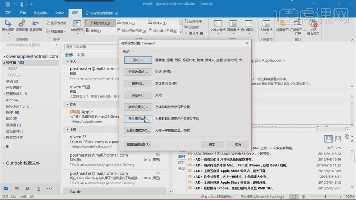Image resolution: width=356 pixels, height=200 pixels.
Task: Expand the Deleted Items folder
Action: (4, 94)
